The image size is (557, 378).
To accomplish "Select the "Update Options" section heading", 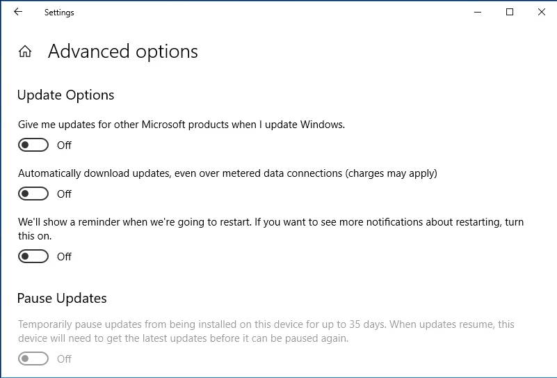I will click(x=65, y=95).
